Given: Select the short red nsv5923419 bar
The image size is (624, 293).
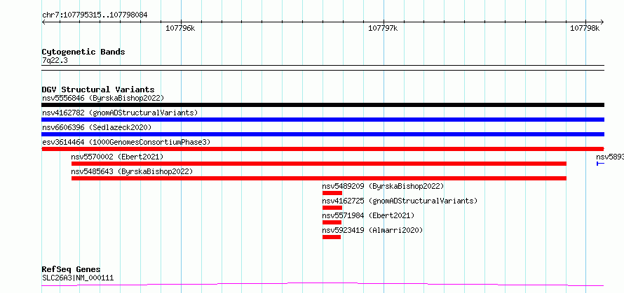Looking at the screenshot, I should [332, 237].
